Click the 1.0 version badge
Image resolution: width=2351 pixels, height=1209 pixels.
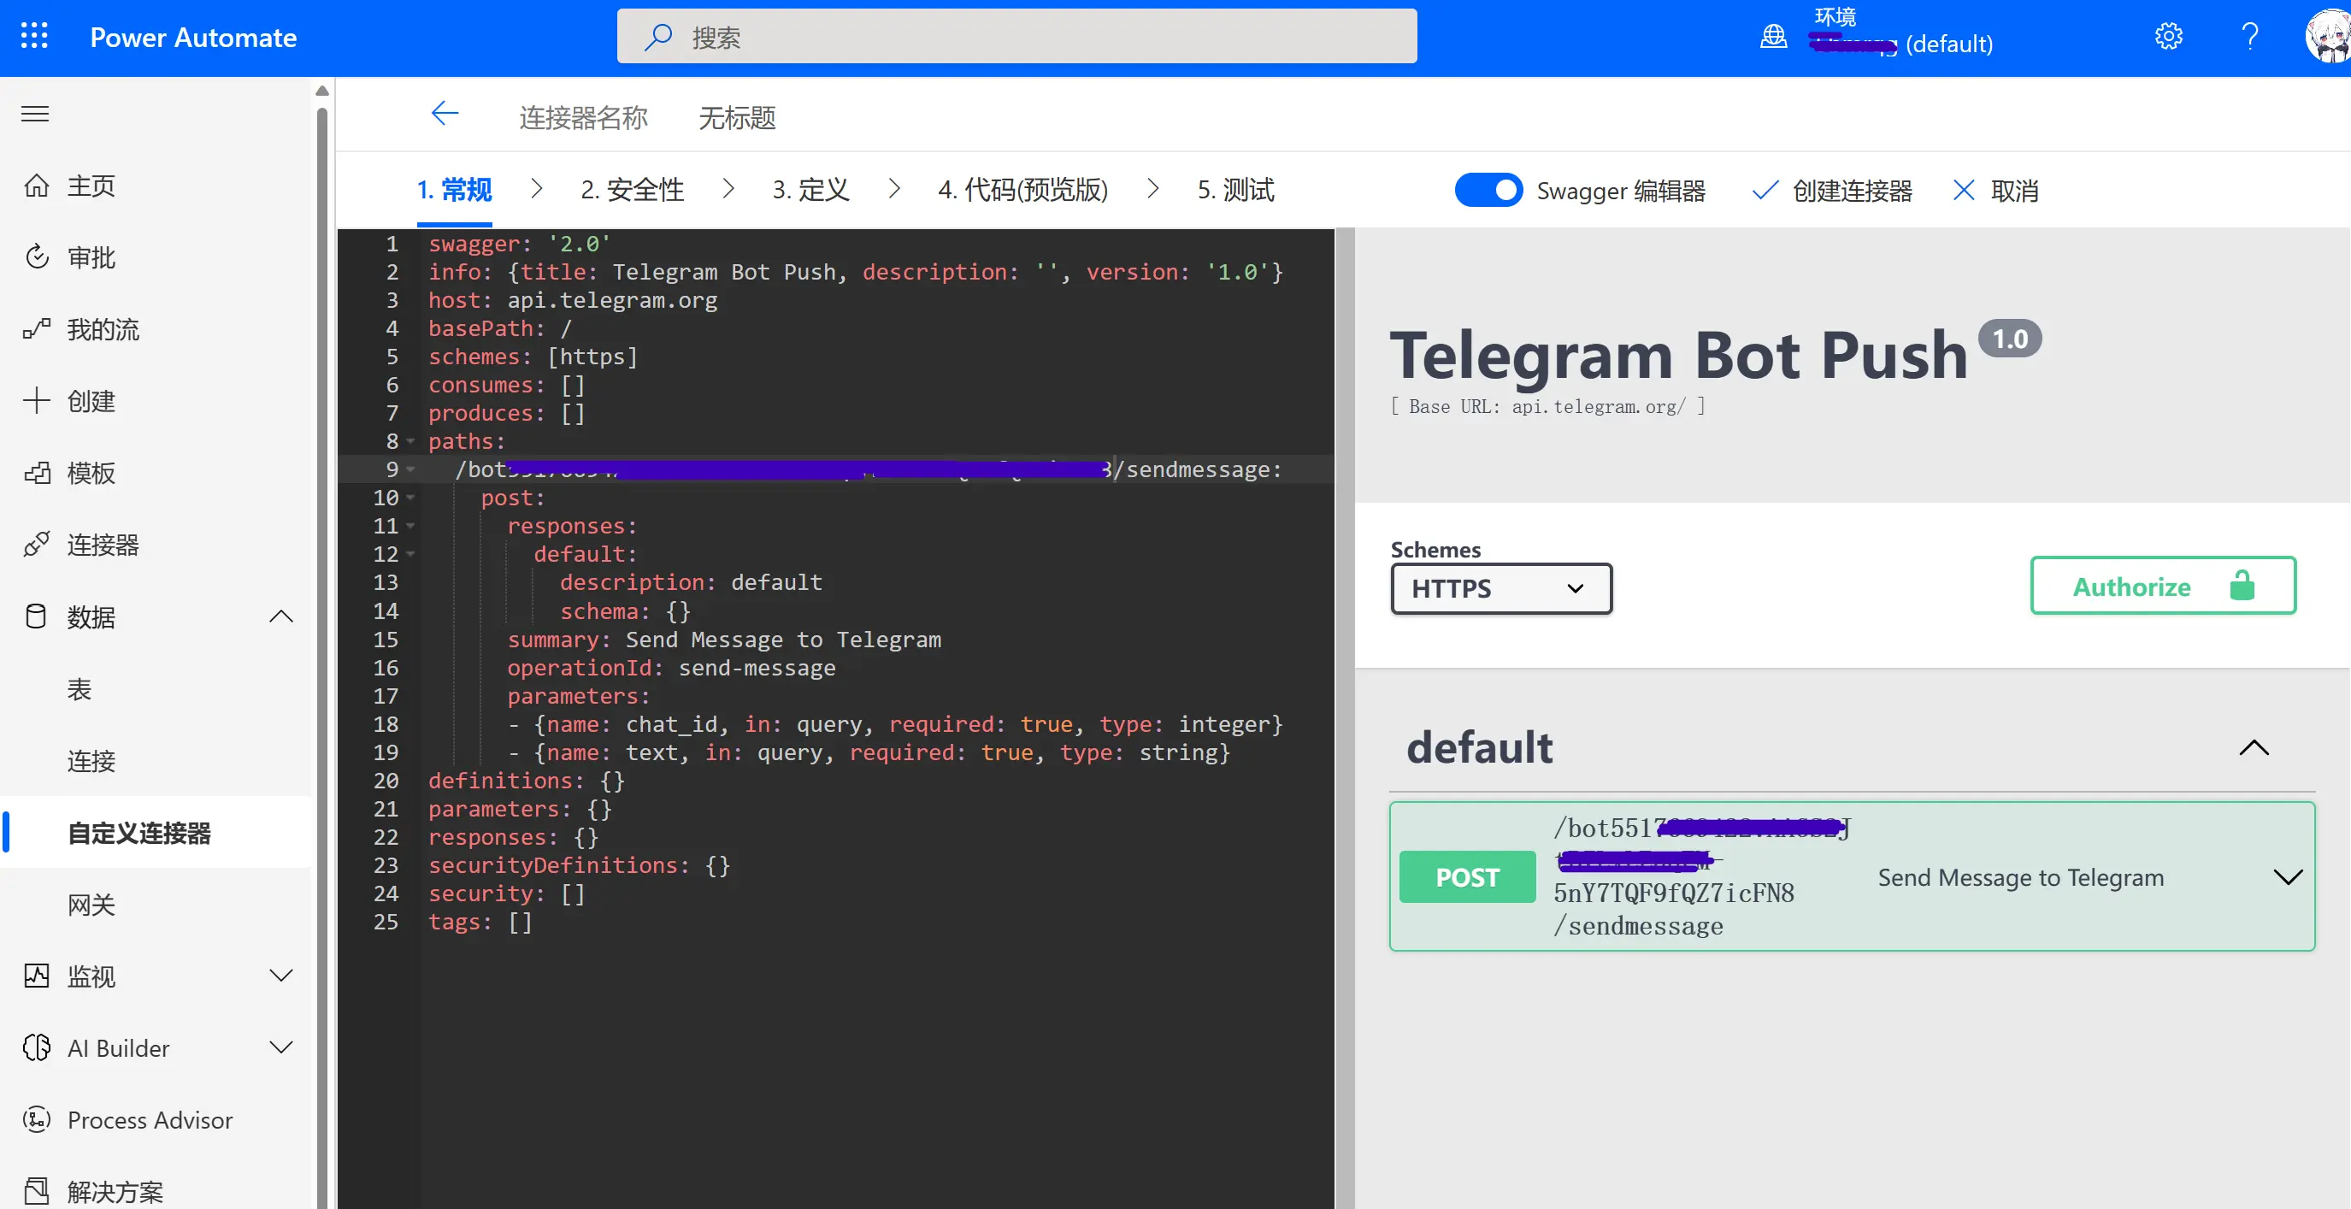[x=2010, y=339]
